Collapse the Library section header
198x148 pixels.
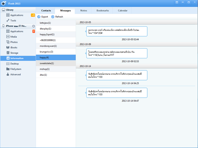10,10
